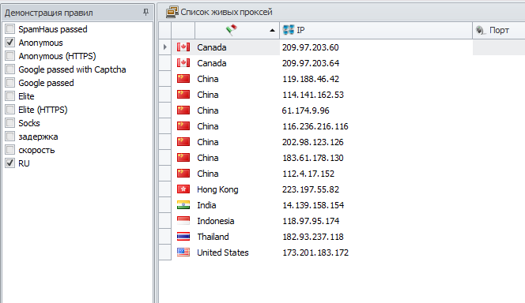Sort by the IP column header

[x=376, y=31]
